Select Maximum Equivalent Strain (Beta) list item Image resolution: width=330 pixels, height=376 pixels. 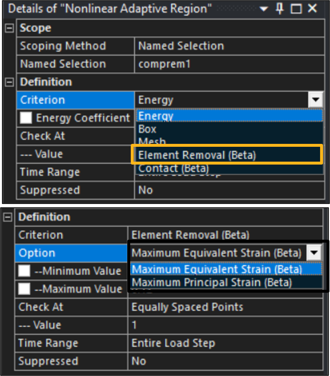pos(217,269)
